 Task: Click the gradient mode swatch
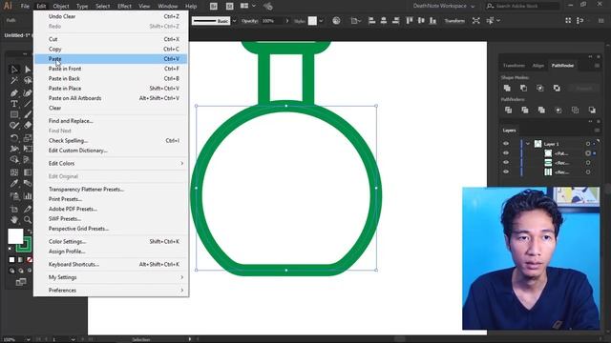pyautogui.click(x=20, y=260)
